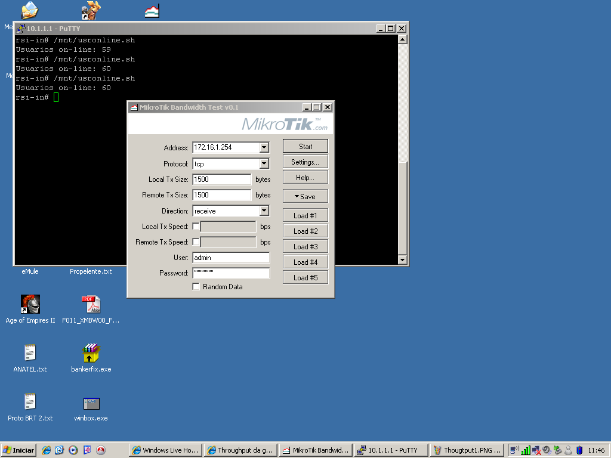Enable the Local Tx Speed checkbox
Screen dimensions: 611x458
pyautogui.click(x=196, y=227)
